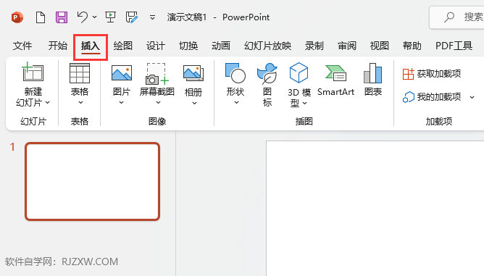Open the 设计 tab
The image size is (484, 276).
tap(156, 46)
